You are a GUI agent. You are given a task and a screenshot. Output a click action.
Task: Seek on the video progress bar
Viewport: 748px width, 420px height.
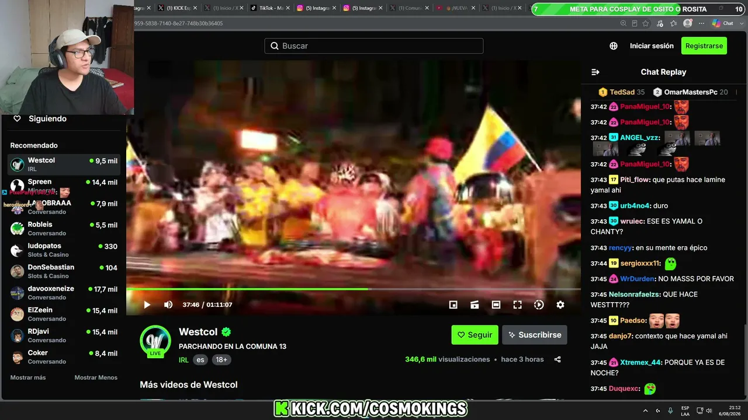[354, 289]
